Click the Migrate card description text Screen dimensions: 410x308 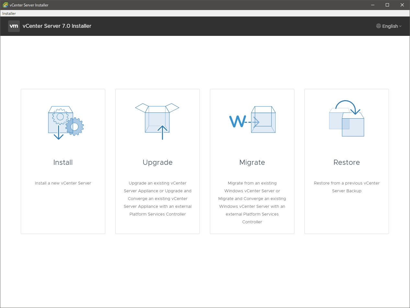[252, 203]
